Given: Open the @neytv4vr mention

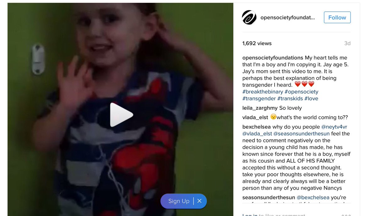Looking at the screenshot, I should coord(334,127).
